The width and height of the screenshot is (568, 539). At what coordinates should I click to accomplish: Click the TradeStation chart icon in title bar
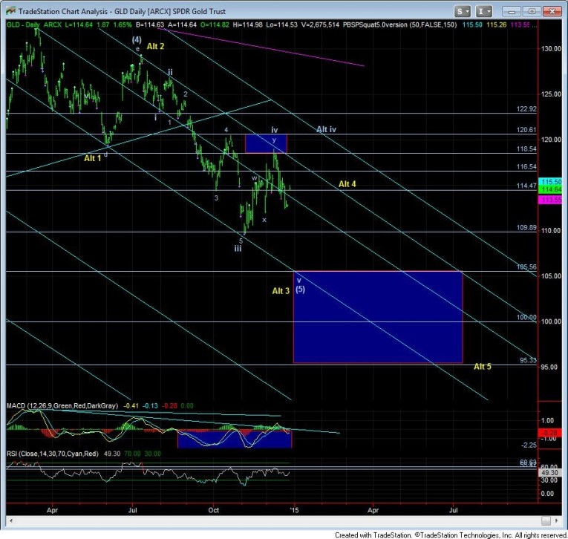click(x=11, y=11)
